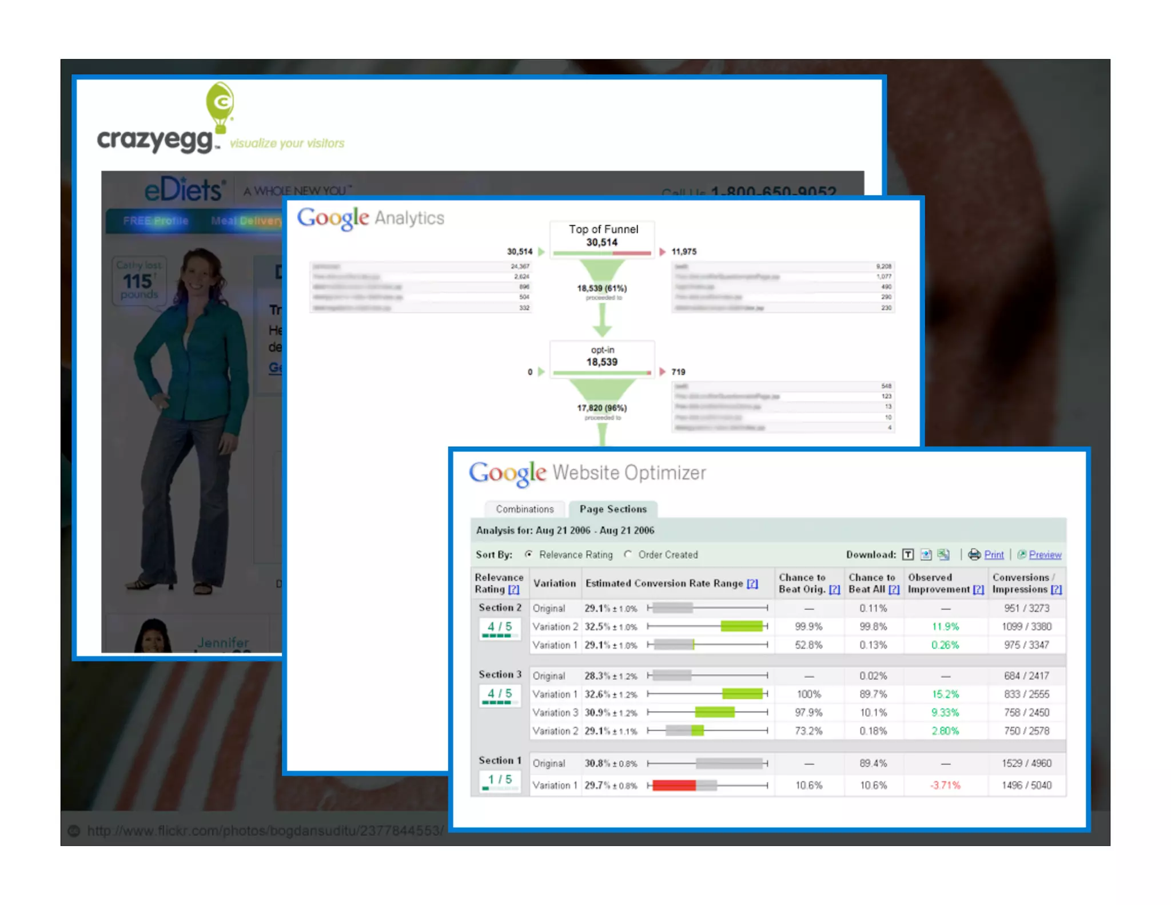Switch to the Combinations tab
The height and width of the screenshot is (905, 1171).
click(x=524, y=509)
